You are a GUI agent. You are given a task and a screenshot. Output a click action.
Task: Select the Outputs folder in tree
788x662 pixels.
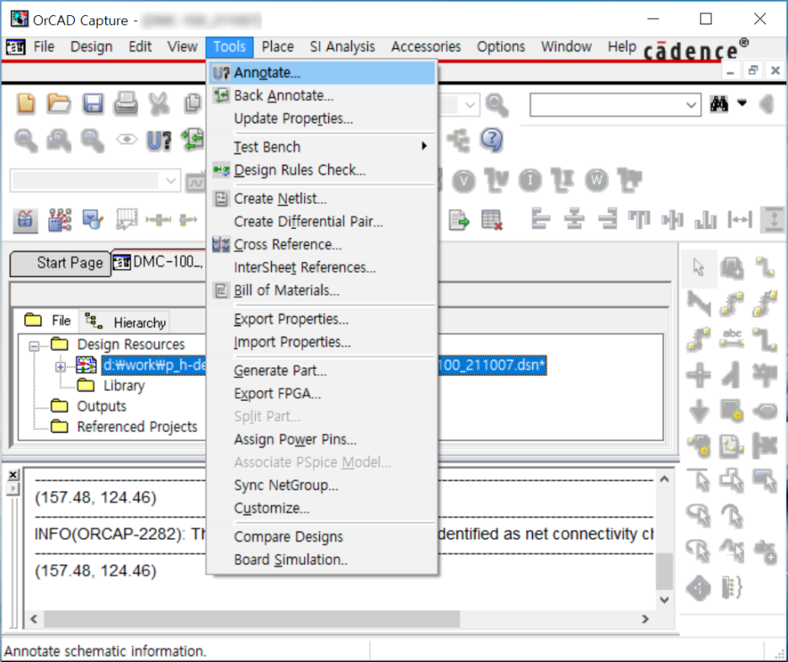pos(102,407)
